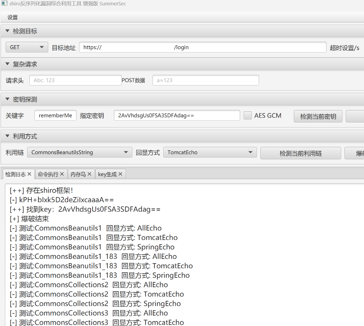Click the 目标地址 URL input field

(x=202, y=47)
